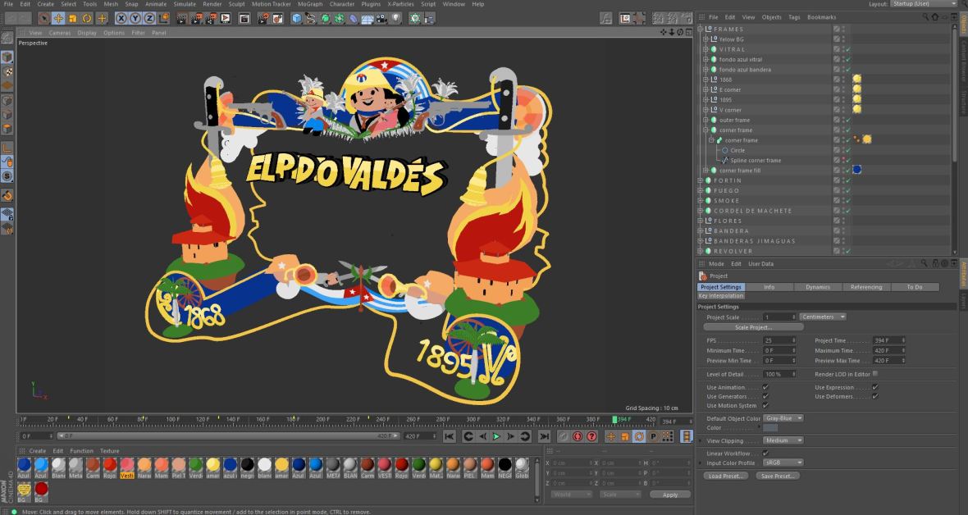The height and width of the screenshot is (515, 968).
Task: Click the Camera object icon
Action: 382,18
